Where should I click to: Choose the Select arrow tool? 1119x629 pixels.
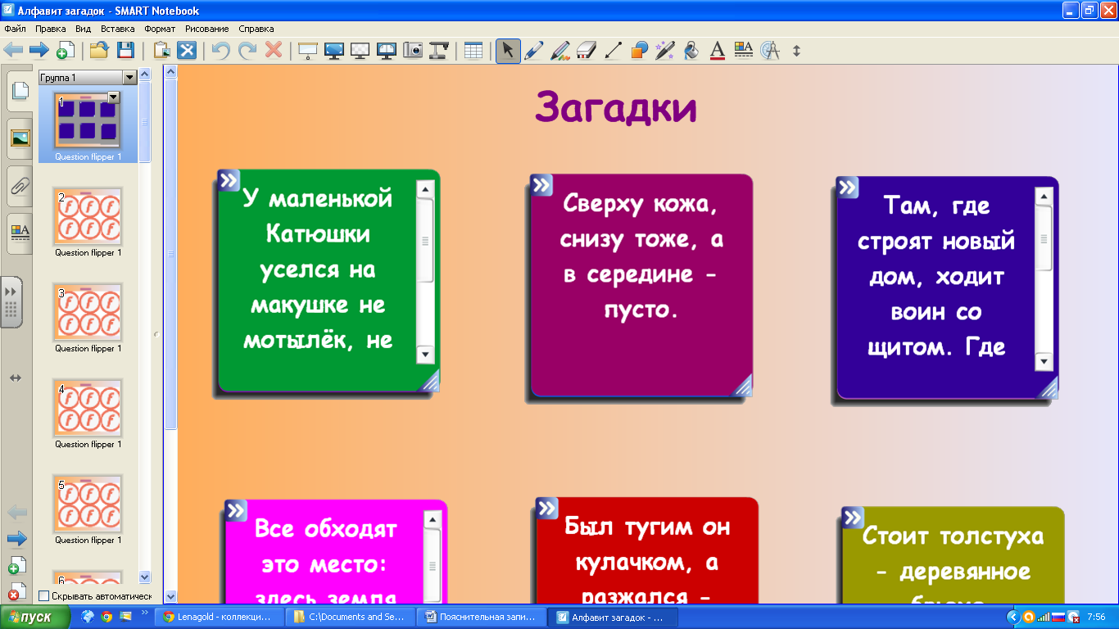pyautogui.click(x=508, y=50)
